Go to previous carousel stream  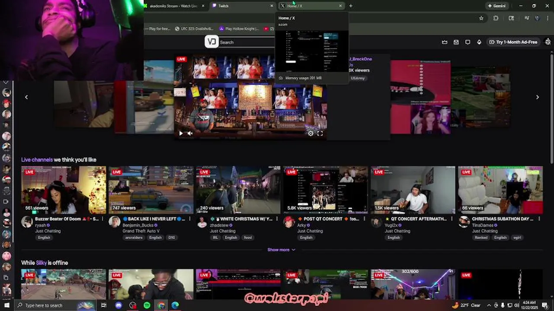pos(26,97)
